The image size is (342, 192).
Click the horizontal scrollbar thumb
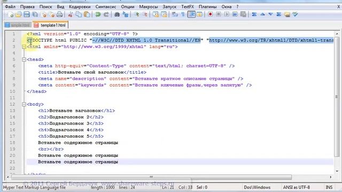[151, 177]
